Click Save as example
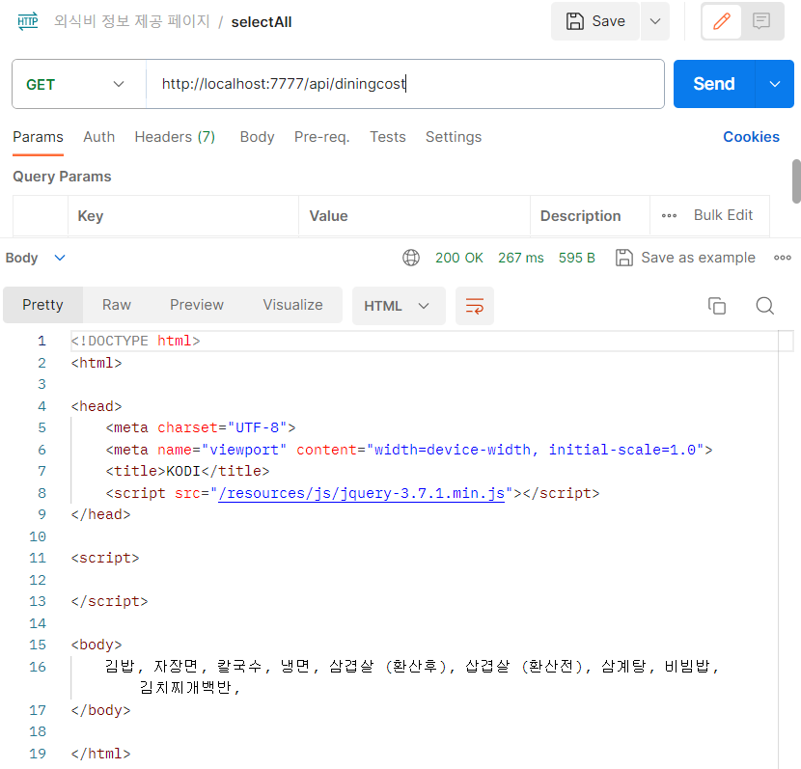The width and height of the screenshot is (801, 769). 698,258
